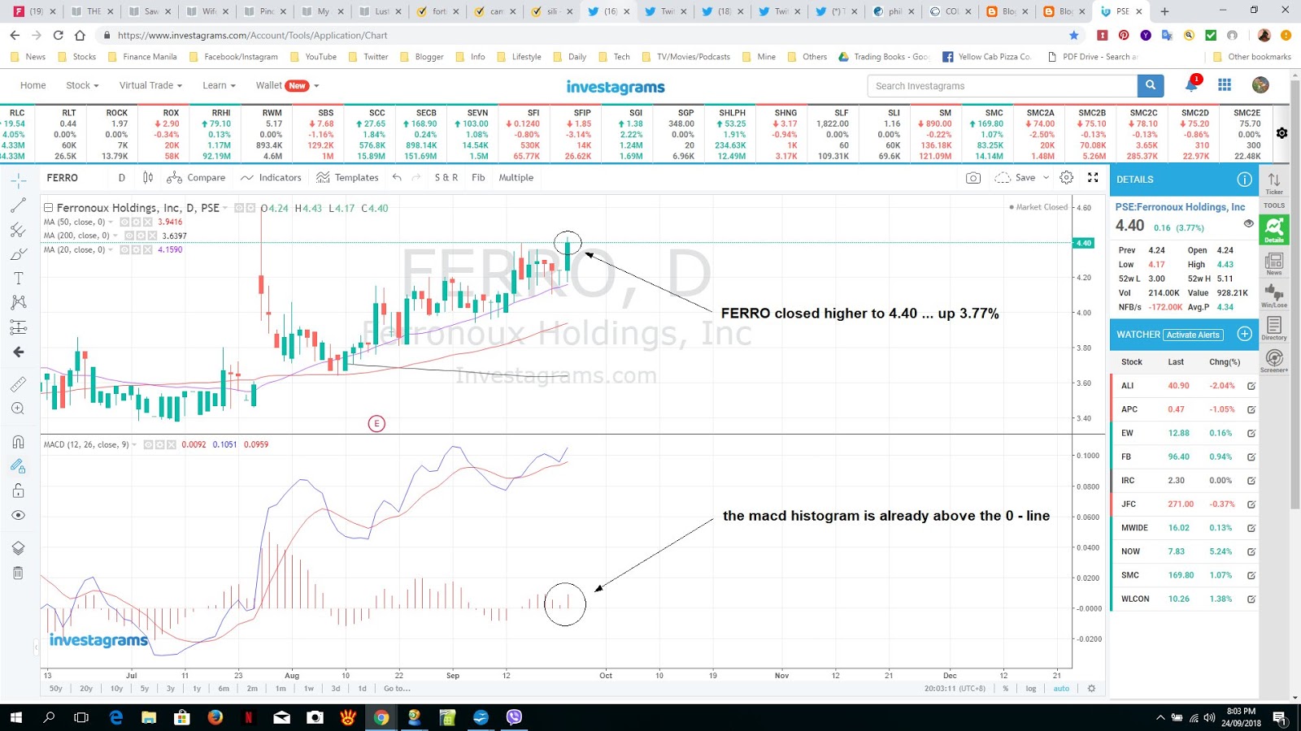Viewport: 1301px width, 731px height.
Task: Expand MACD indicator options arrow
Action: tap(134, 444)
